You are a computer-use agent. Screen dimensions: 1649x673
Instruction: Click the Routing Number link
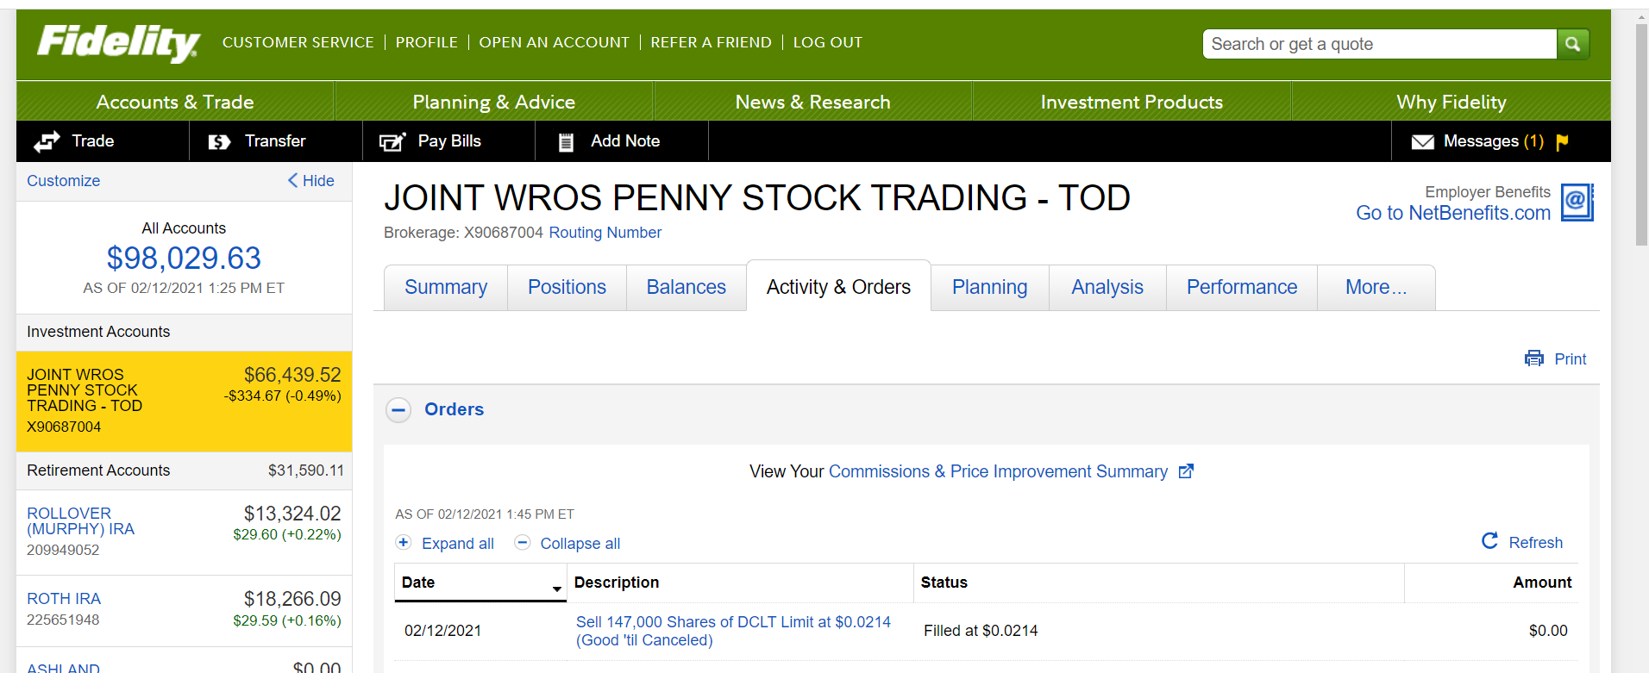(x=605, y=233)
